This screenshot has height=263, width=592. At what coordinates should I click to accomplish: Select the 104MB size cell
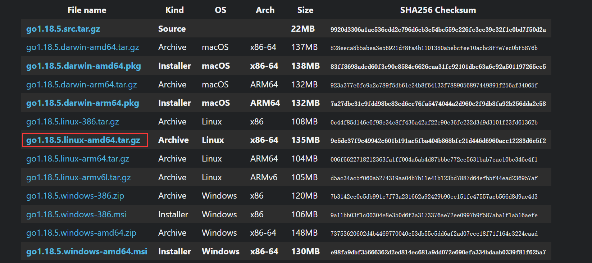[x=304, y=159]
